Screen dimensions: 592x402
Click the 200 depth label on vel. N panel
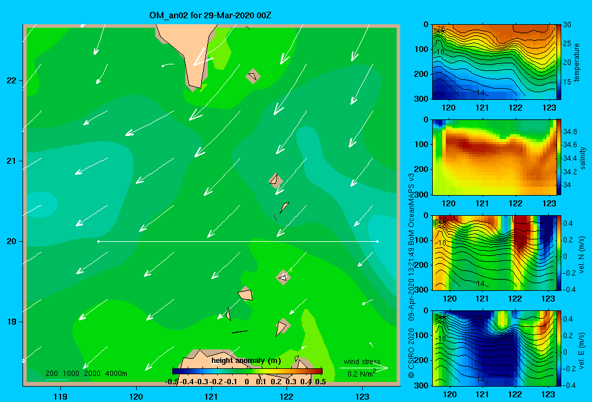[x=421, y=265]
